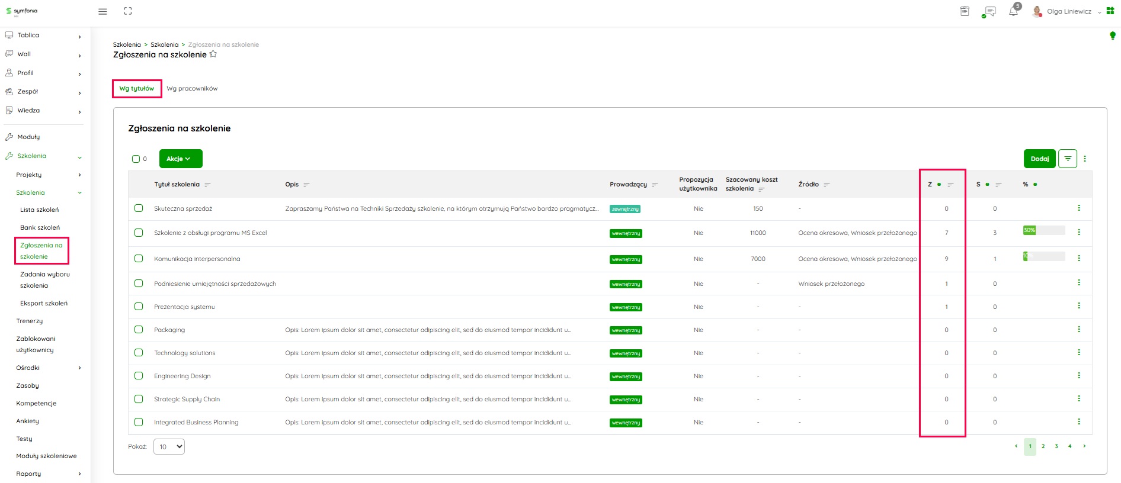Open the Pokaż rows-per-page dropdown

169,447
